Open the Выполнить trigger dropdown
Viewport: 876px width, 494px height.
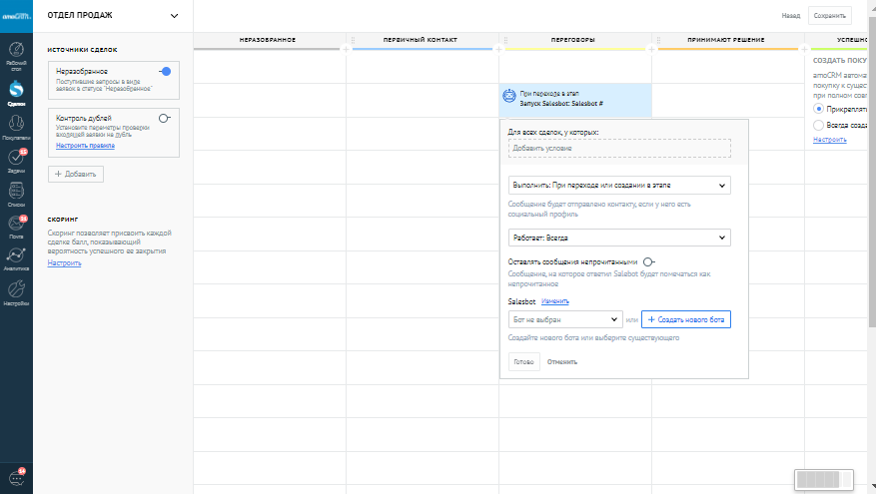(x=619, y=186)
